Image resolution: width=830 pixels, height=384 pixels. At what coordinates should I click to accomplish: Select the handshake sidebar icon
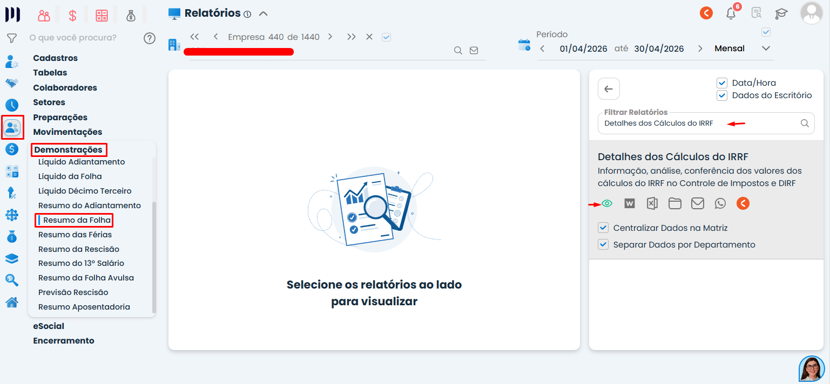coord(11,83)
